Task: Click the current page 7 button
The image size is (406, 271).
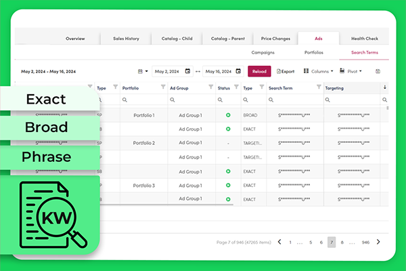Action: (x=332, y=243)
